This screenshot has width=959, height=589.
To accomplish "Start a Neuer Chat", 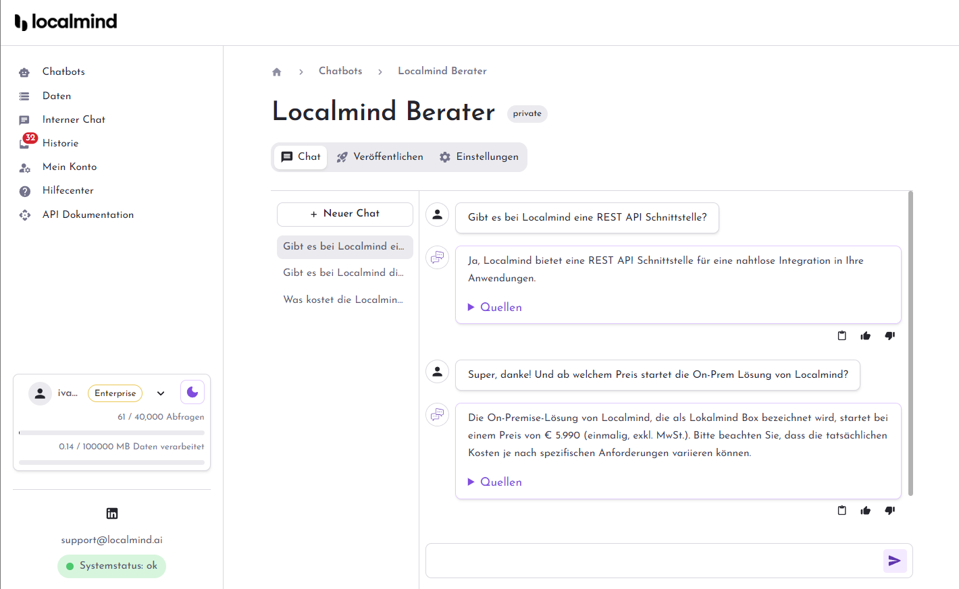I will [x=345, y=214].
